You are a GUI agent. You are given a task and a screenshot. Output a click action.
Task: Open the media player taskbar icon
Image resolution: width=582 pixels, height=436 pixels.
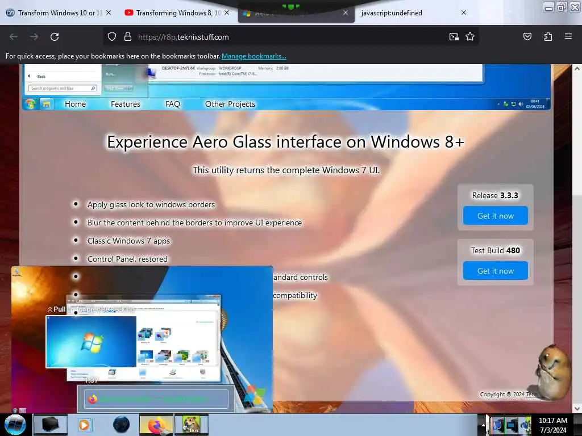click(x=85, y=425)
